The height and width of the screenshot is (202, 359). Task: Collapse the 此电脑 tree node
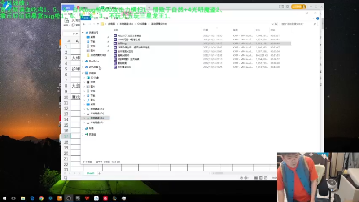pyautogui.click(x=83, y=73)
